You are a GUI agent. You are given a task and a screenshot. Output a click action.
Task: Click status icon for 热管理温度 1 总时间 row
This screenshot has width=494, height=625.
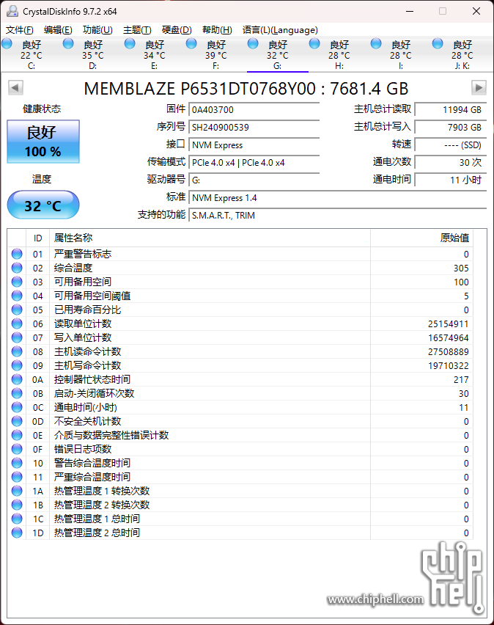[17, 519]
